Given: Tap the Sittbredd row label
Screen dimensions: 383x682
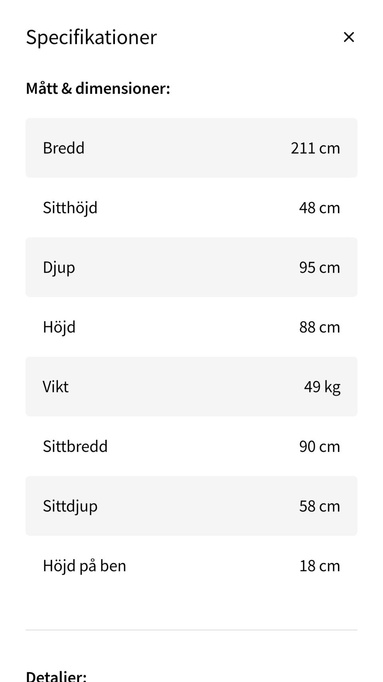Looking at the screenshot, I should tap(75, 446).
